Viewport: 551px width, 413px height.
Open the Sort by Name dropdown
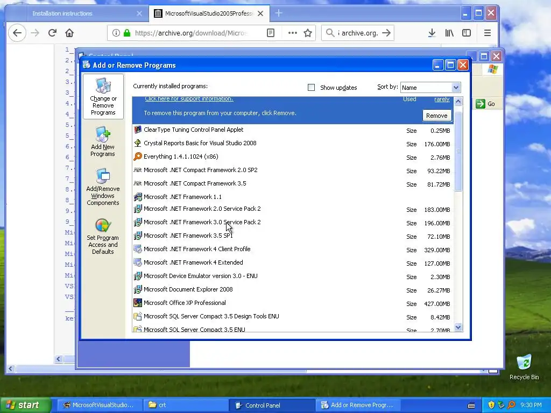click(430, 88)
